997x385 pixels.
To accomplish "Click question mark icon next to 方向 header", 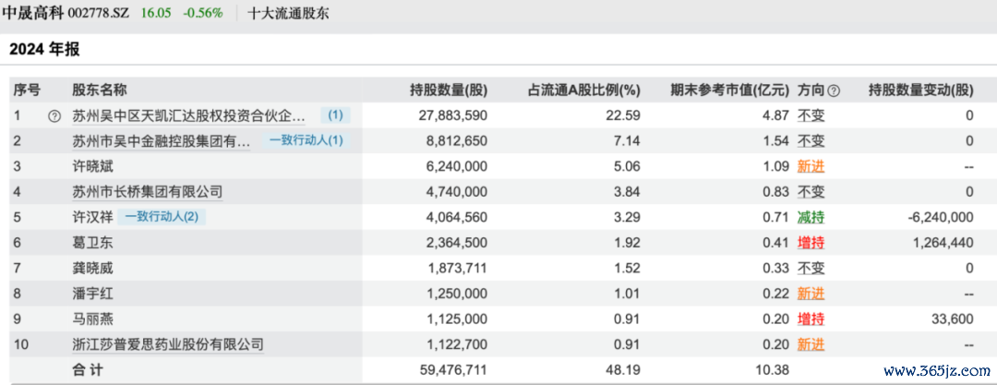I will coord(835,90).
